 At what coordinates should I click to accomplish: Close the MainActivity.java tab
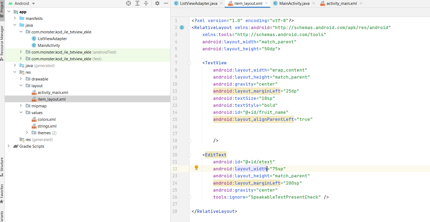tap(314, 3)
